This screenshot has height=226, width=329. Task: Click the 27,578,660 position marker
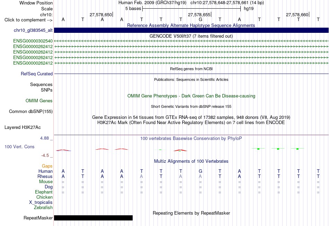coord(297,15)
